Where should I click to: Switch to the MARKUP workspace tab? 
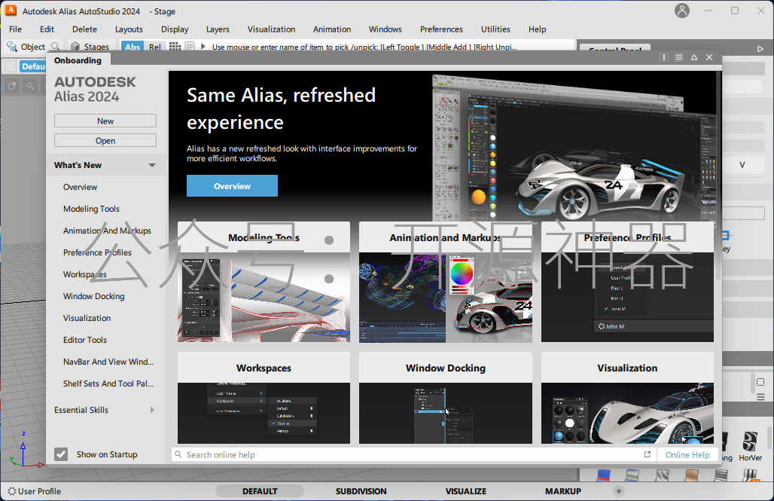point(563,491)
